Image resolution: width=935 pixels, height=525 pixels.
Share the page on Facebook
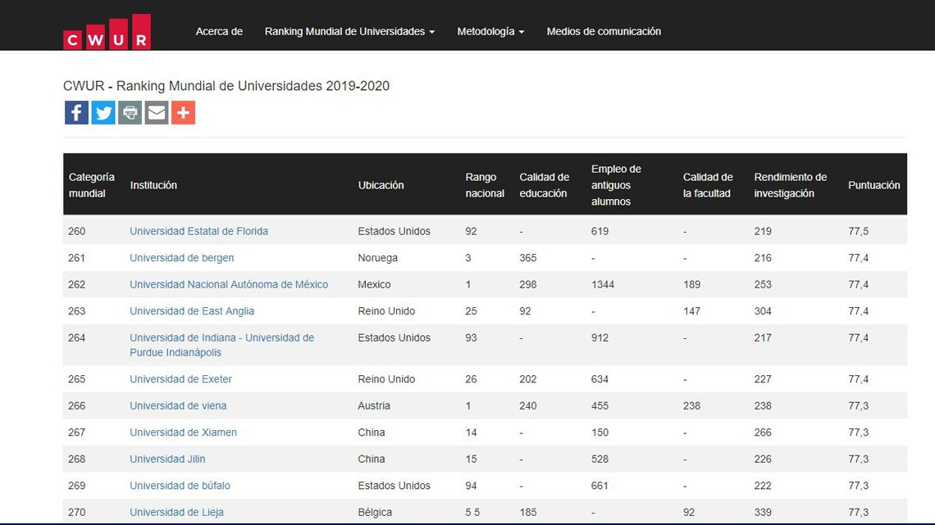coord(76,112)
